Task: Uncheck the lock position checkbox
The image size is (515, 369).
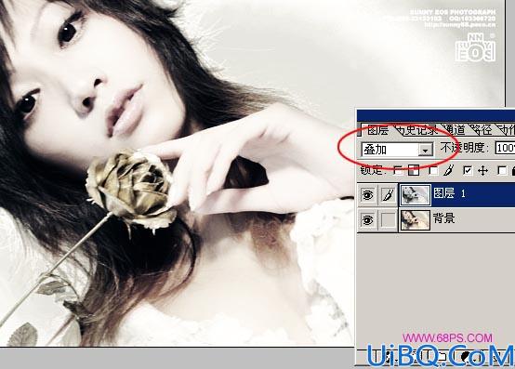Action: click(x=468, y=170)
